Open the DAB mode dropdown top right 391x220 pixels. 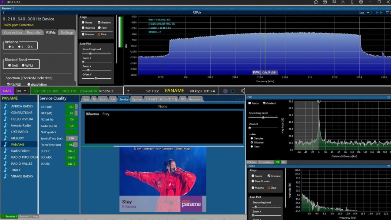tap(365, 13)
